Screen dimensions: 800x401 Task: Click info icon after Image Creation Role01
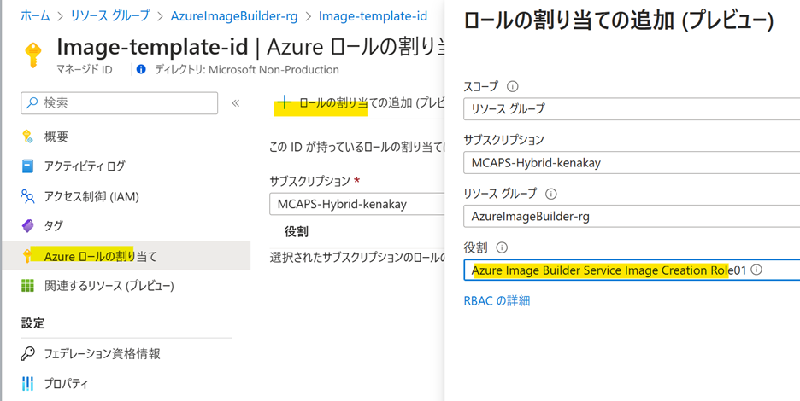pyautogui.click(x=756, y=270)
